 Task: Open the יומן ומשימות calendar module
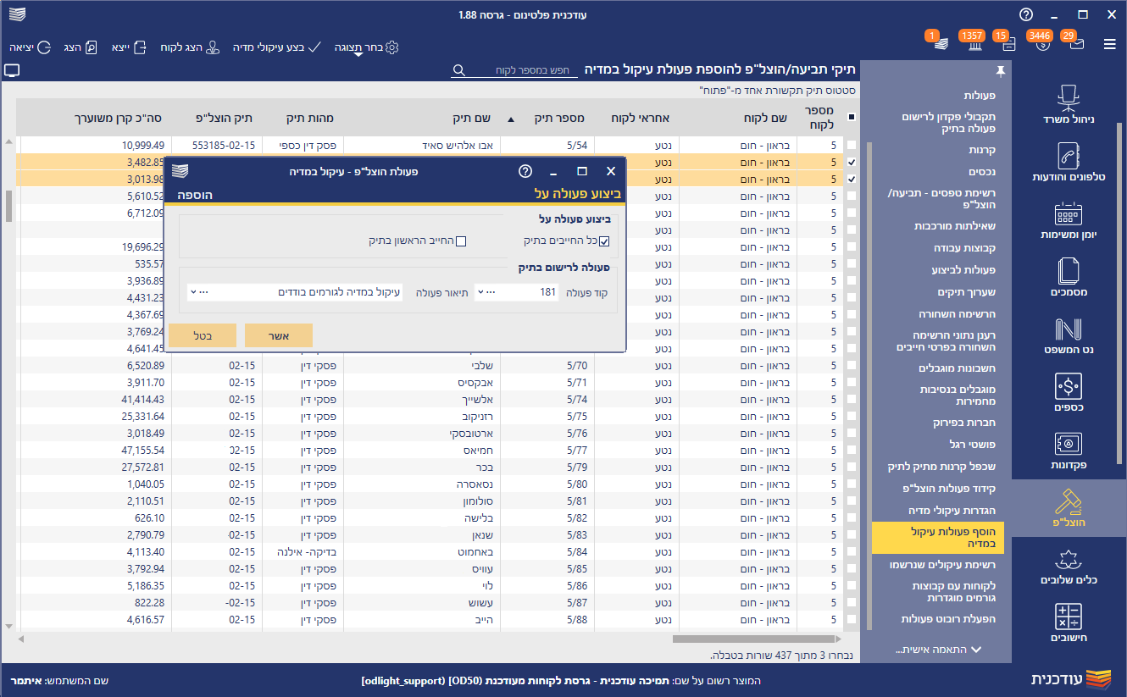pos(1069,219)
